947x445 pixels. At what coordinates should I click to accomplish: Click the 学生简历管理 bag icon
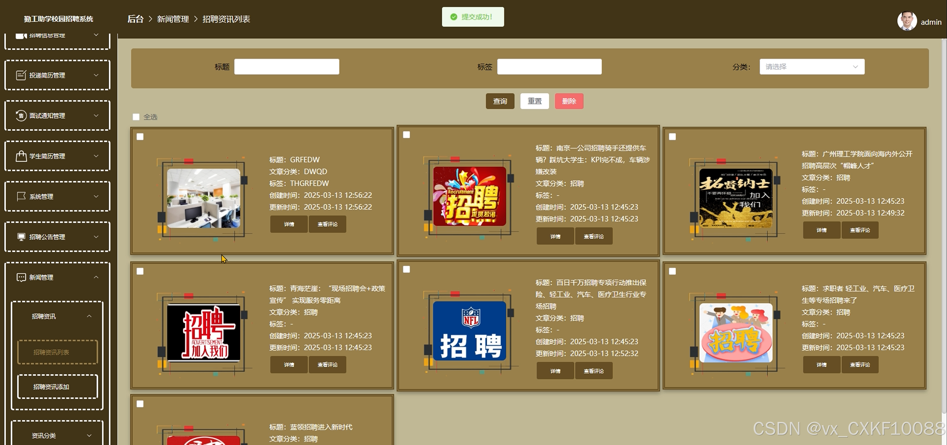[21, 156]
